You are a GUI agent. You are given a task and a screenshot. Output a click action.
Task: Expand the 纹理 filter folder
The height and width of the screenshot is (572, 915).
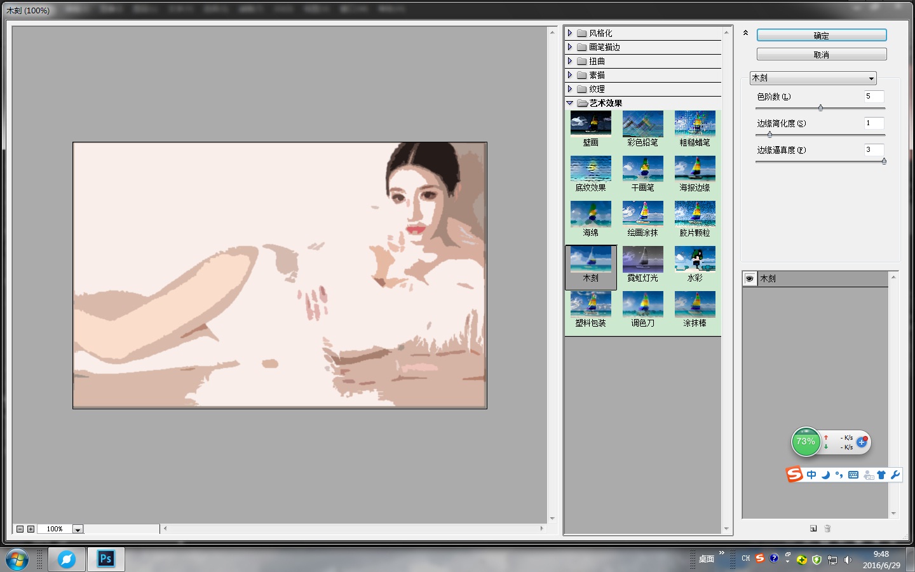570,89
